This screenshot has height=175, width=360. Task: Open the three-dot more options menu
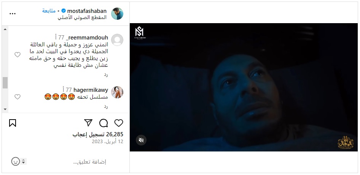coord(13,14)
